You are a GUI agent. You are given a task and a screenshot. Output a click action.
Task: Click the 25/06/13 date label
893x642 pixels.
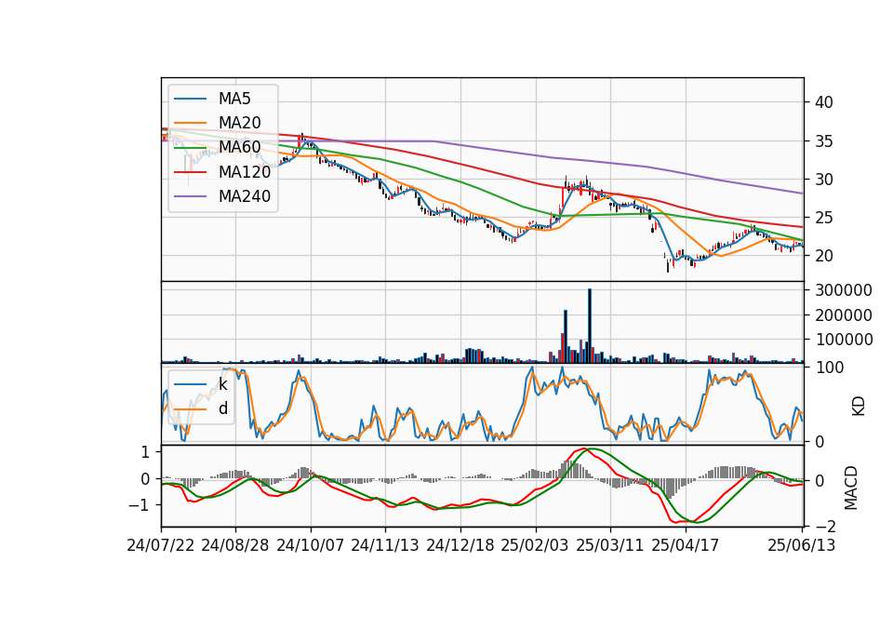pos(802,545)
